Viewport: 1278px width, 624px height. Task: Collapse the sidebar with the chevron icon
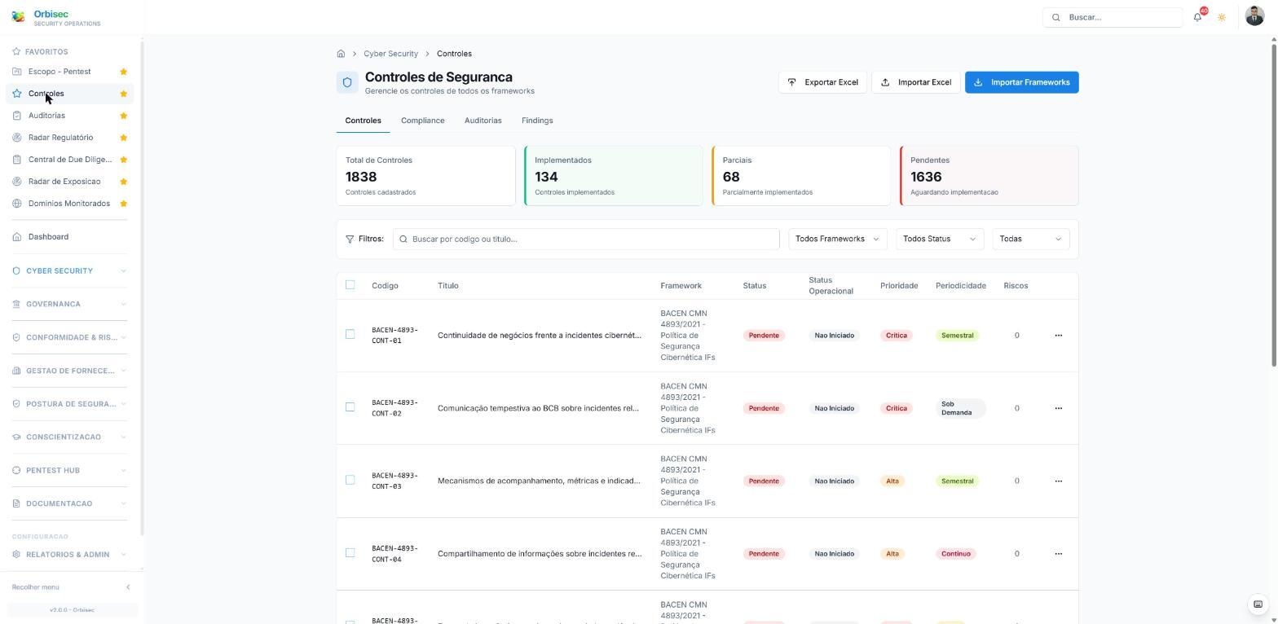(x=128, y=587)
